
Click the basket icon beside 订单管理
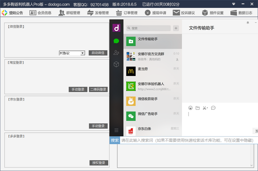119,13
